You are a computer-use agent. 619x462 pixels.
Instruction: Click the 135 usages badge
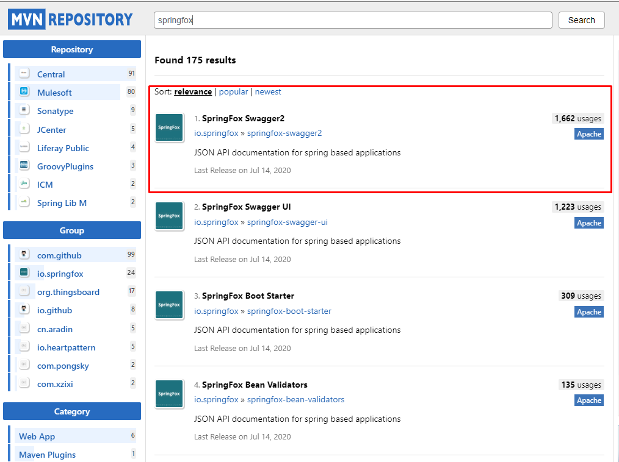[x=581, y=385]
